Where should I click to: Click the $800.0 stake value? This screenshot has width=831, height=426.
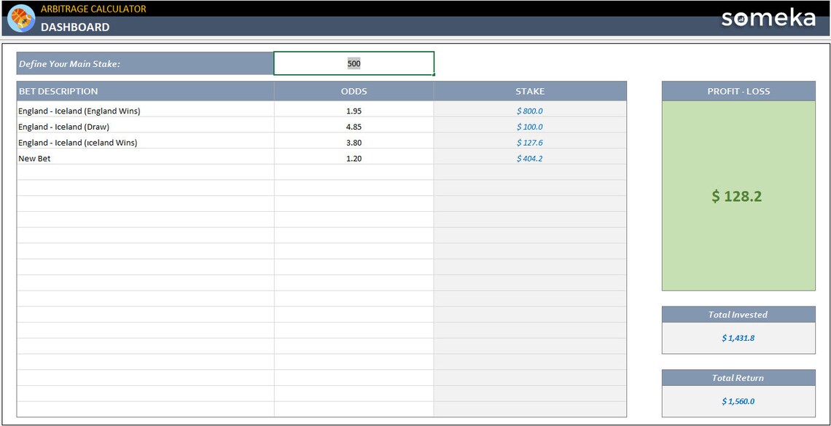pyautogui.click(x=530, y=111)
